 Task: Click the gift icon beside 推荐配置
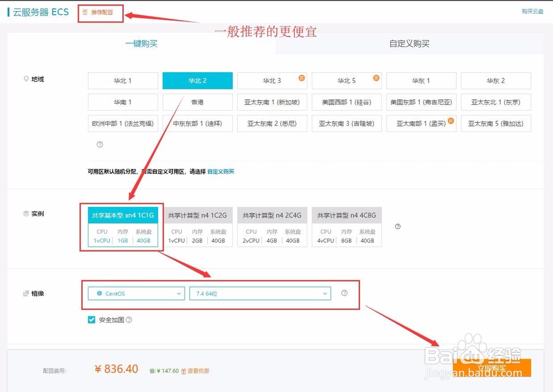[x=84, y=12]
